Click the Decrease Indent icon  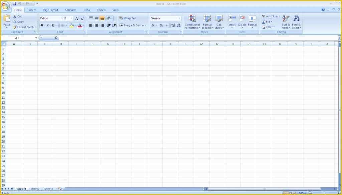(x=109, y=25)
